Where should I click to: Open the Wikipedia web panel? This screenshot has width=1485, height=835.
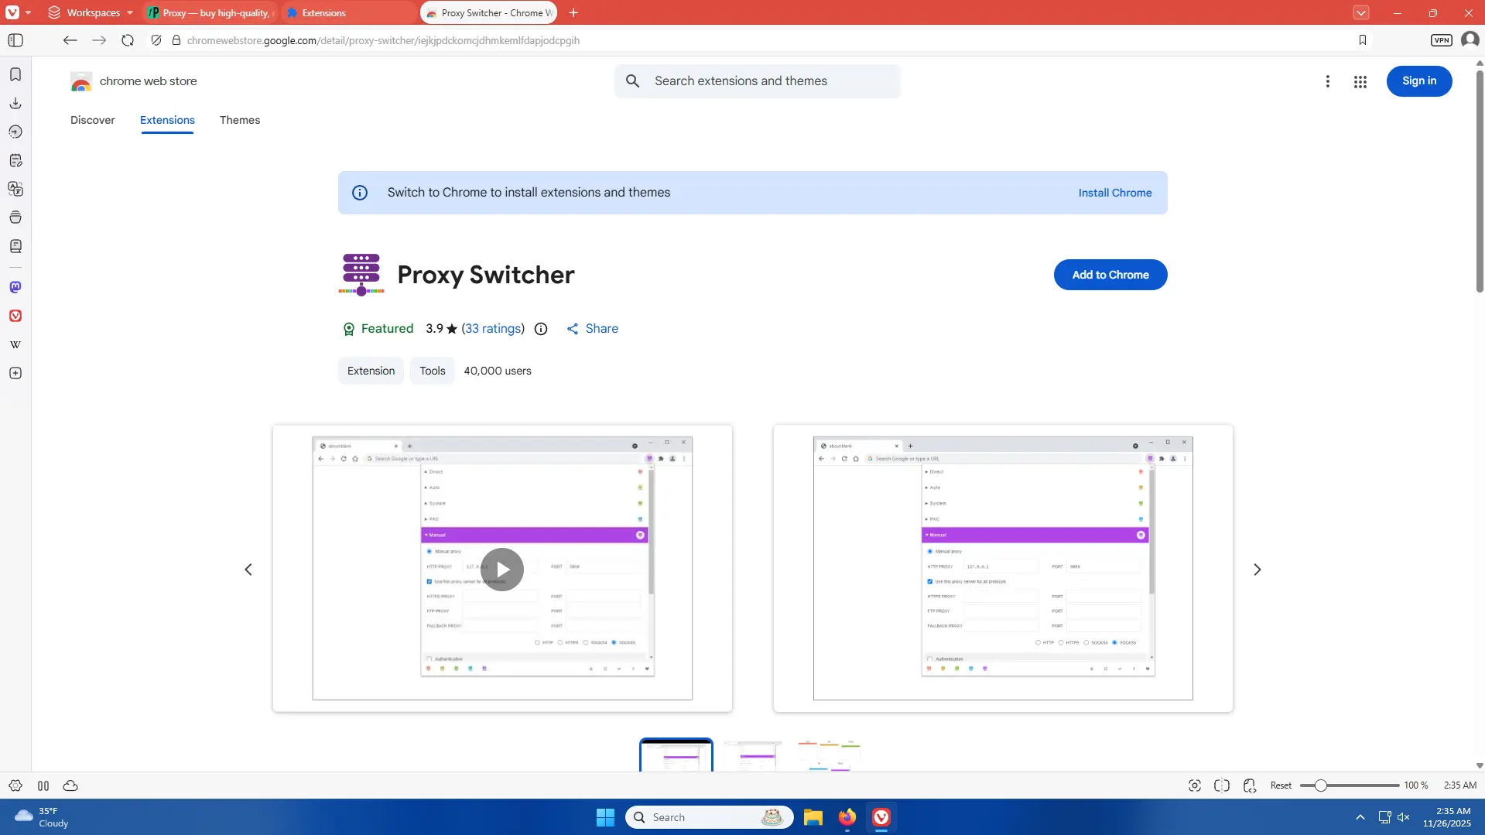pyautogui.click(x=15, y=344)
